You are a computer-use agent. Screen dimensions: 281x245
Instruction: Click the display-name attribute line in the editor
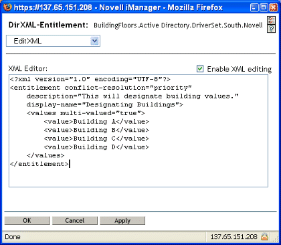(104, 104)
